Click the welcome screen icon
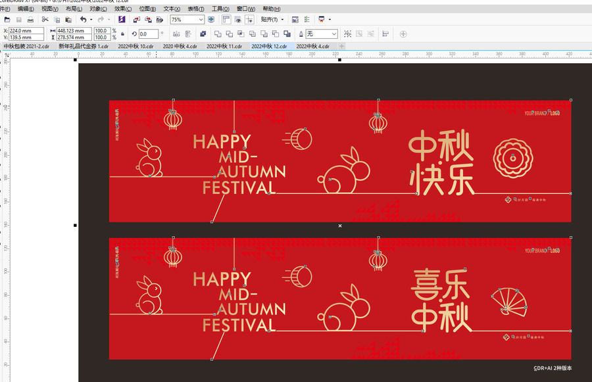 pyautogui.click(x=295, y=20)
